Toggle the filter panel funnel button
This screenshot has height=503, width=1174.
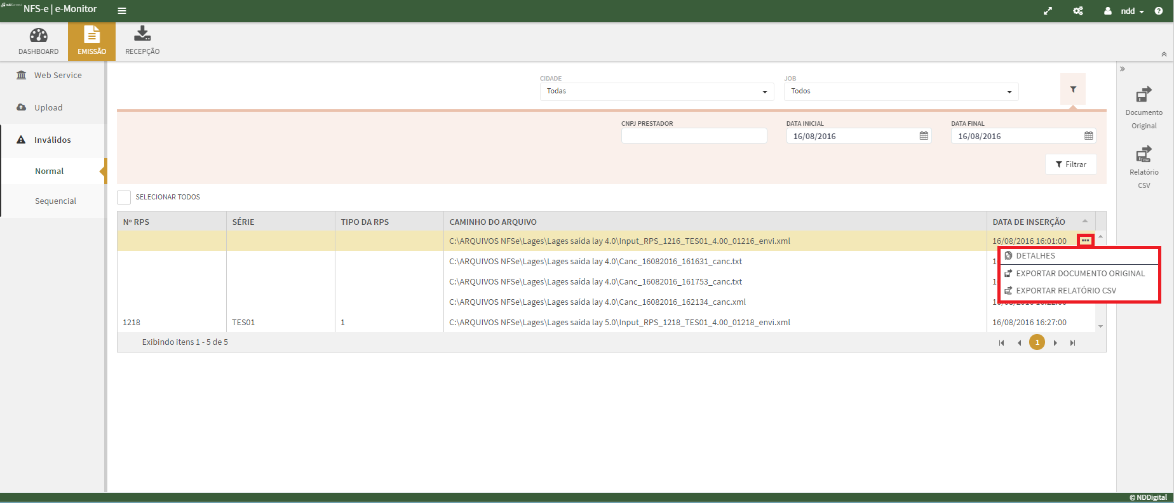click(x=1073, y=90)
